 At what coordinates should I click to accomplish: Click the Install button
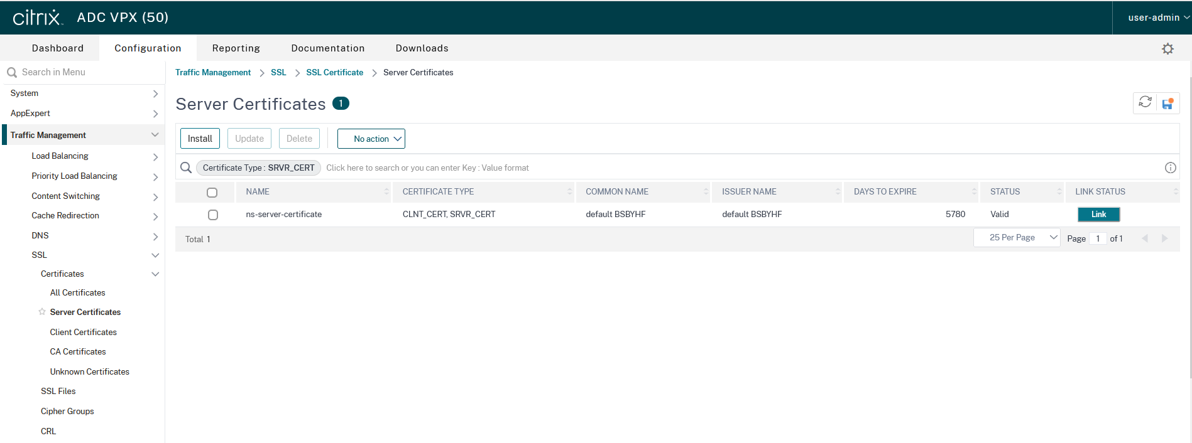pos(200,139)
